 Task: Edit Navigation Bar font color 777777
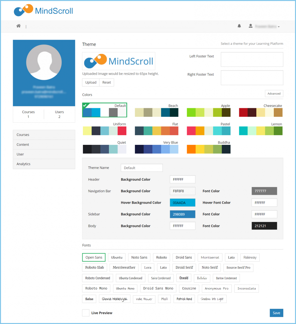pyautogui.click(x=264, y=191)
